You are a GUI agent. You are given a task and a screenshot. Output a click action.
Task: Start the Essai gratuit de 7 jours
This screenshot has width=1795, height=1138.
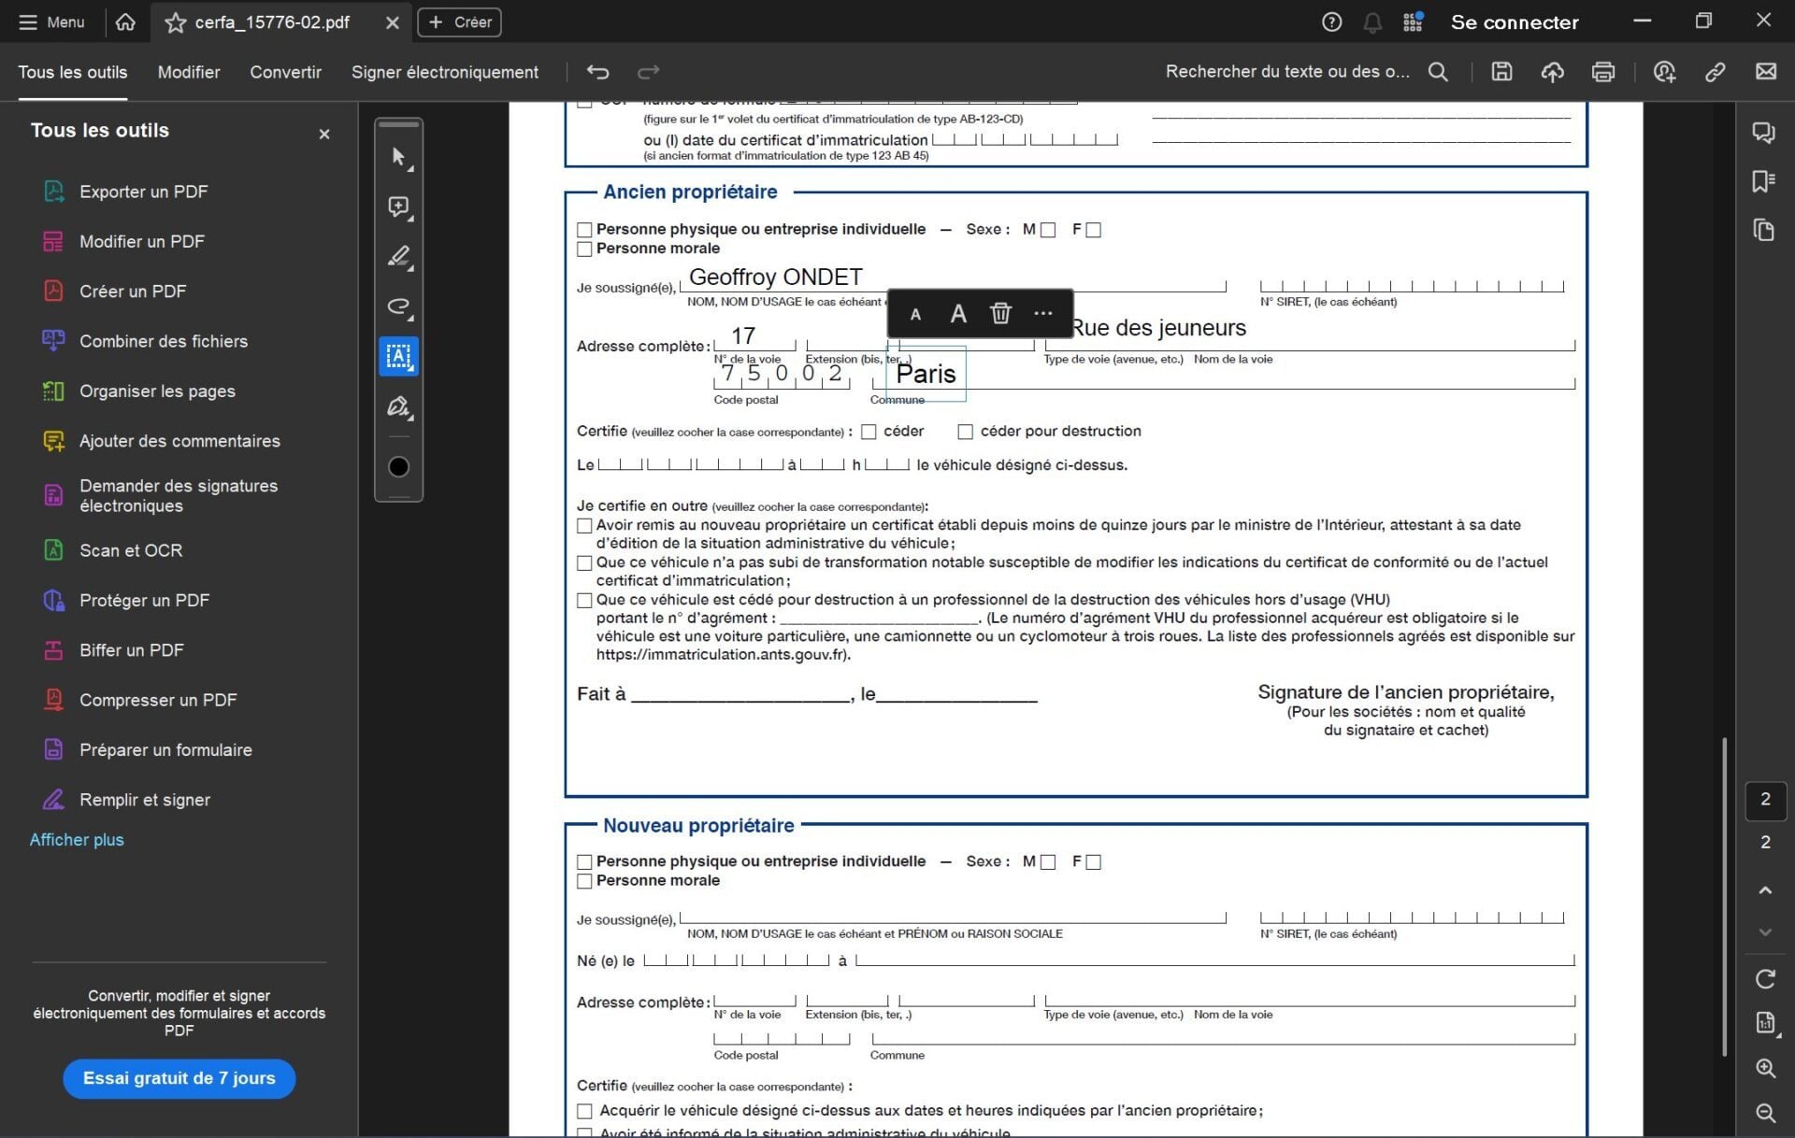[x=179, y=1078]
